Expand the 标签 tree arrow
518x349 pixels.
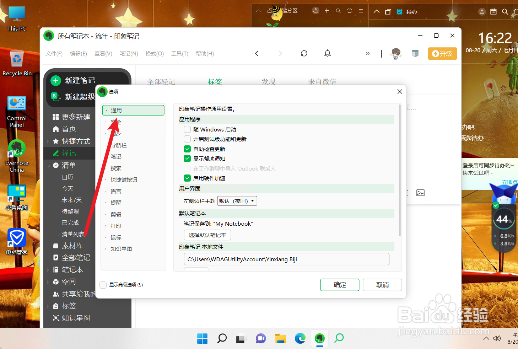[x=48, y=306]
